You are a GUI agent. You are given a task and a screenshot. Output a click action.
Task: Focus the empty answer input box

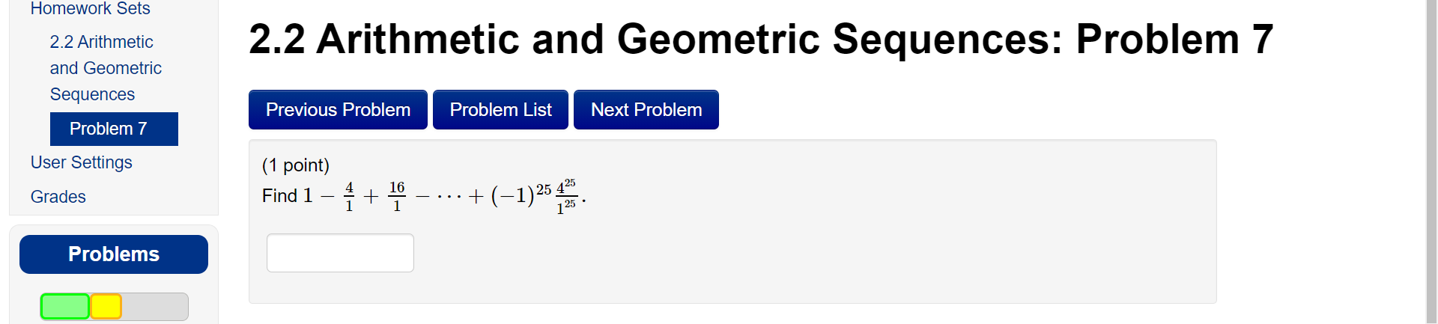point(340,253)
